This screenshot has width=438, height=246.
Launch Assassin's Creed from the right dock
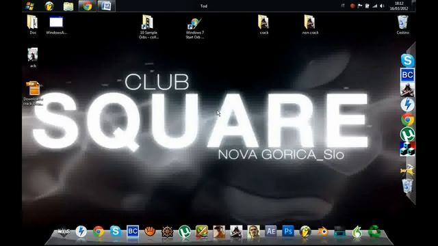(x=408, y=90)
